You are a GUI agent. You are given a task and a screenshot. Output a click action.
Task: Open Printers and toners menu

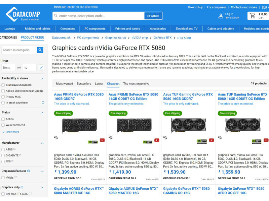128,29
